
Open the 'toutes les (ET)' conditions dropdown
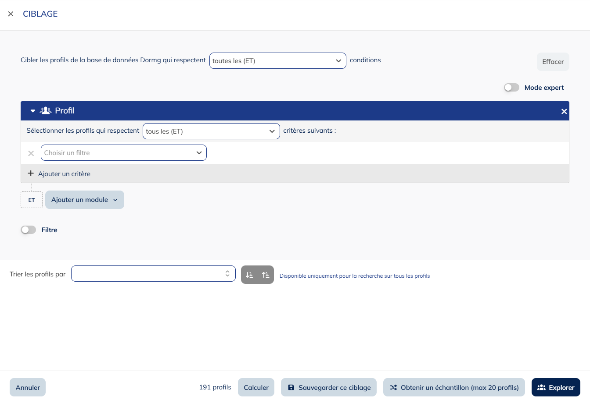tap(277, 61)
